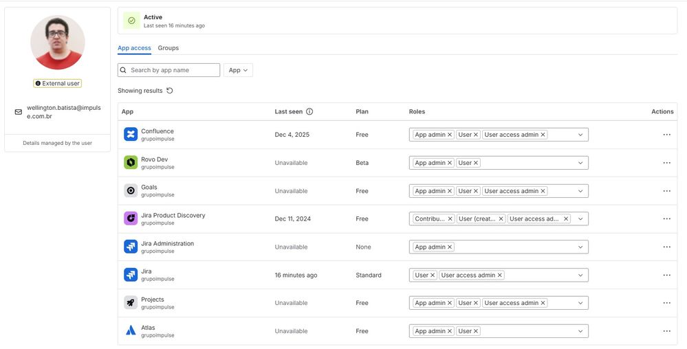
Task: Remove Contributor role from Jira Product Discovery
Action: click(450, 219)
